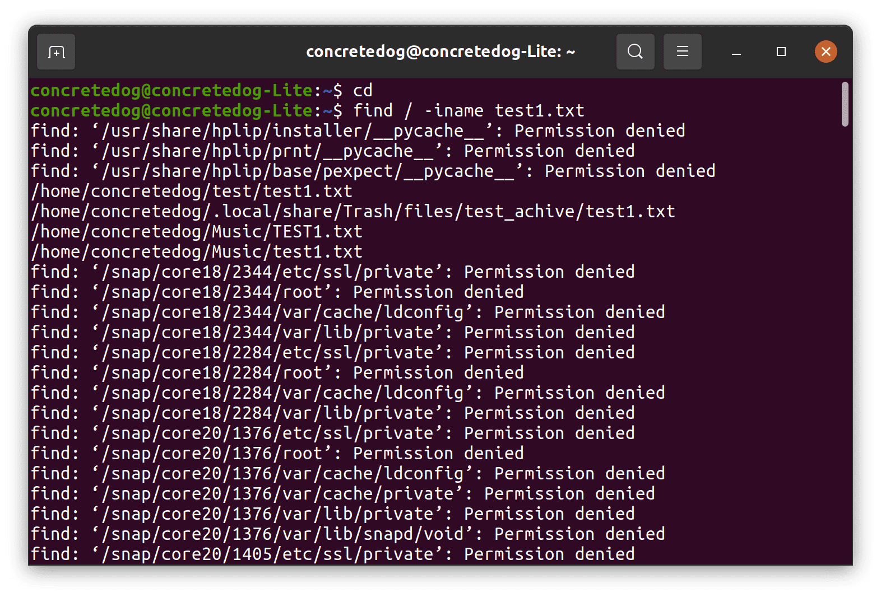The width and height of the screenshot is (881, 597).
Task: Open a new terminal tab
Action: (x=56, y=52)
